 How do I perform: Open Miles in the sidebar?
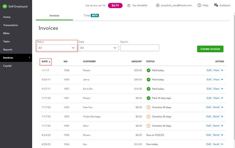point(6,33)
